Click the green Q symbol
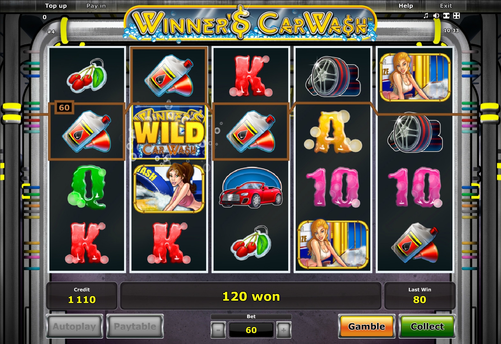 pyautogui.click(x=86, y=187)
